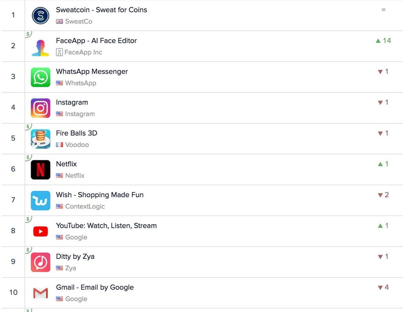This screenshot has height=312, width=403.
Task: Open the Wish - Shopping Made Fun link
Action: pyautogui.click(x=100, y=195)
